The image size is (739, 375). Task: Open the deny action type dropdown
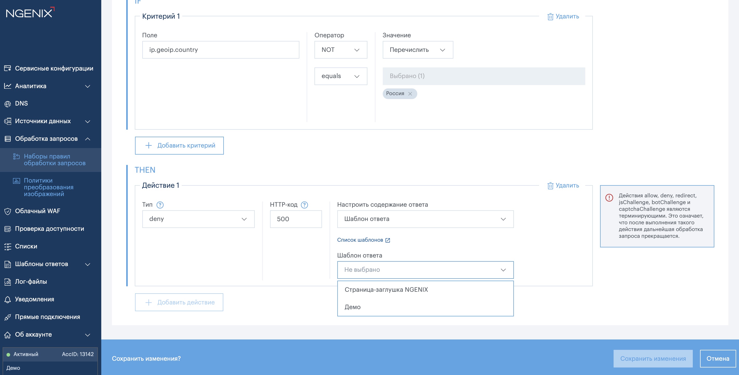(x=198, y=219)
